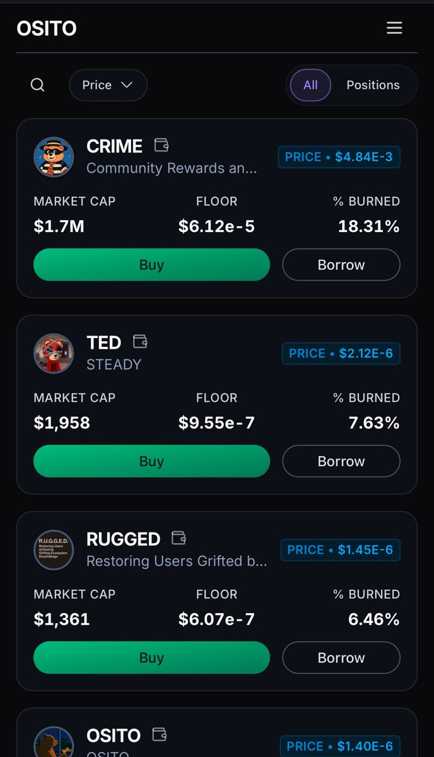434x757 pixels.
Task: Borrow against TED token
Action: [x=341, y=461]
